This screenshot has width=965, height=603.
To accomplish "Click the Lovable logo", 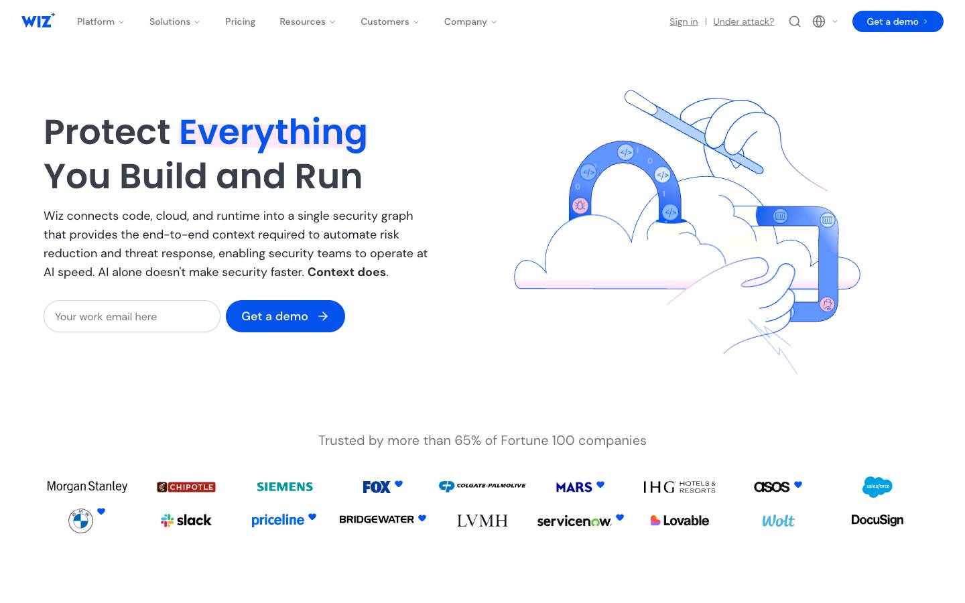I will click(680, 521).
